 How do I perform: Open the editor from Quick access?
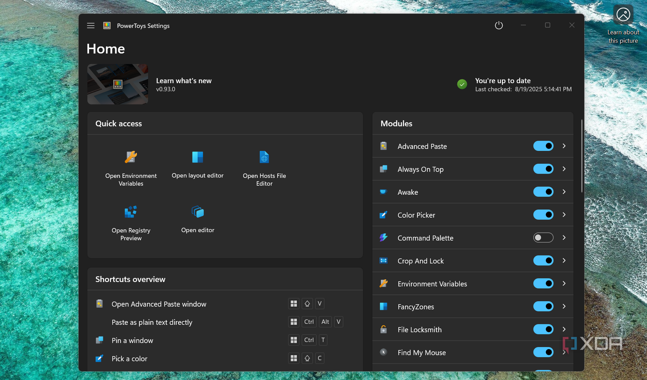point(198,219)
